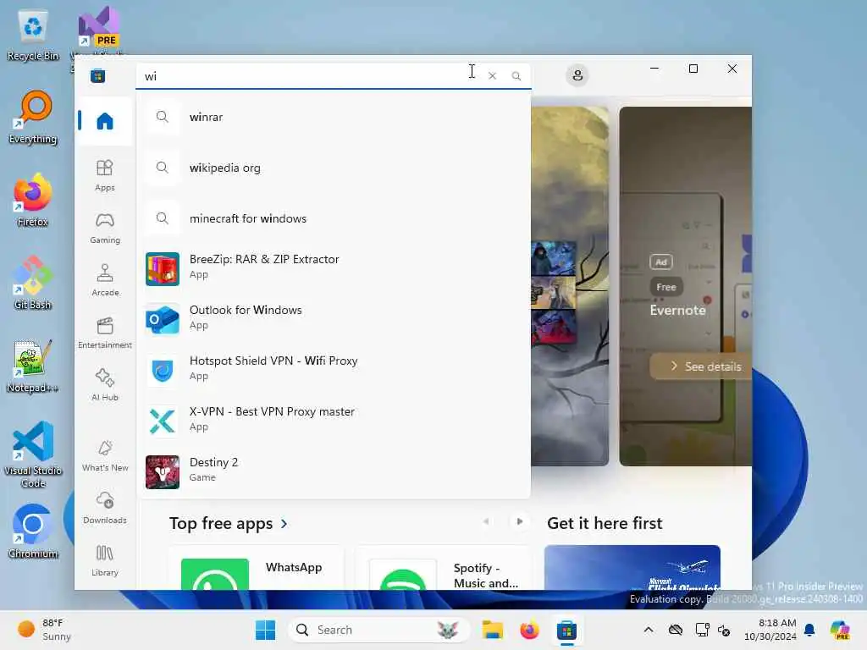The width and height of the screenshot is (867, 650).
Task: Open the Gaming section in sidebar
Action: pos(104,229)
